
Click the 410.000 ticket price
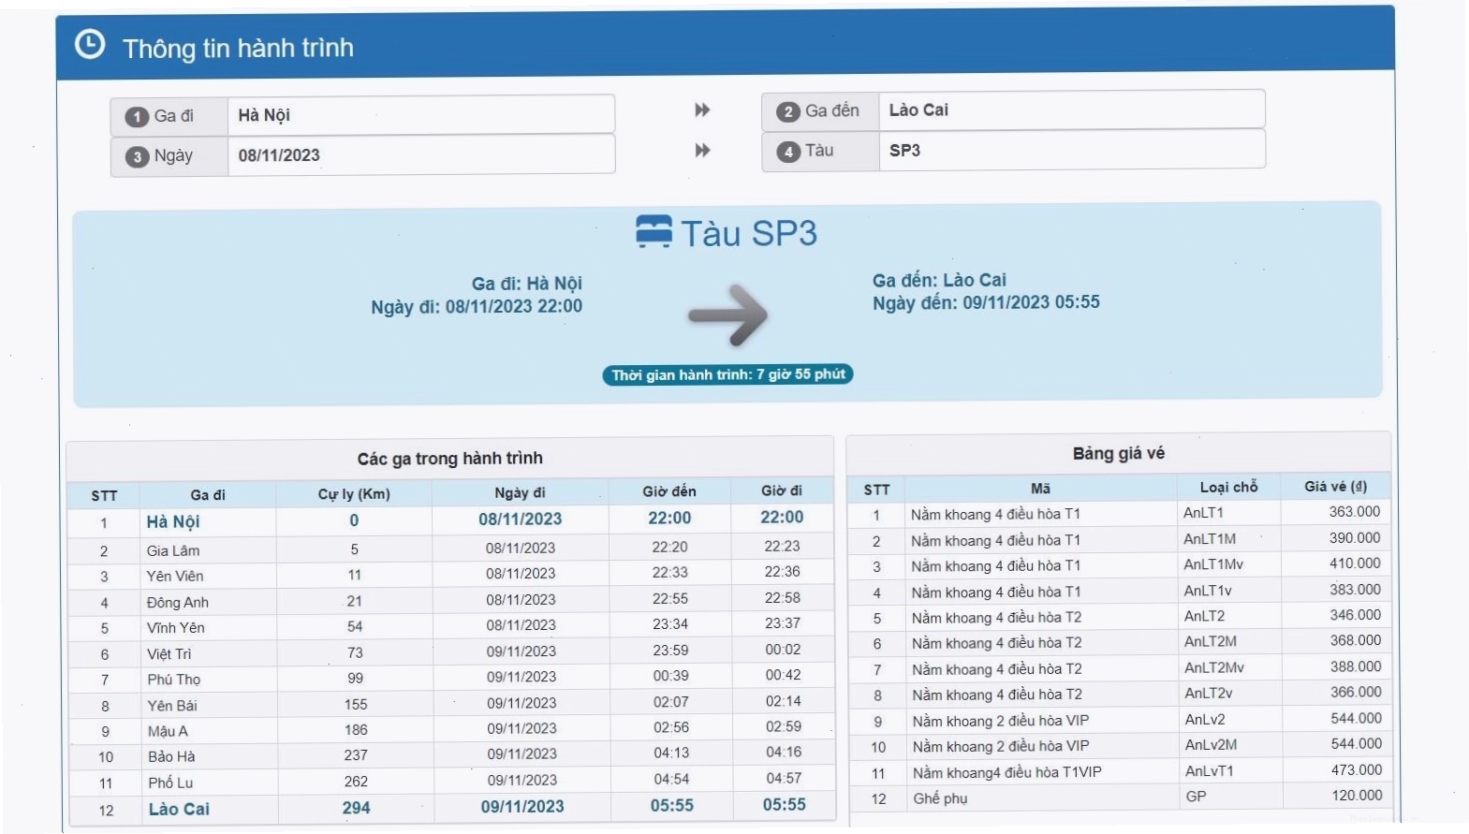click(1355, 563)
